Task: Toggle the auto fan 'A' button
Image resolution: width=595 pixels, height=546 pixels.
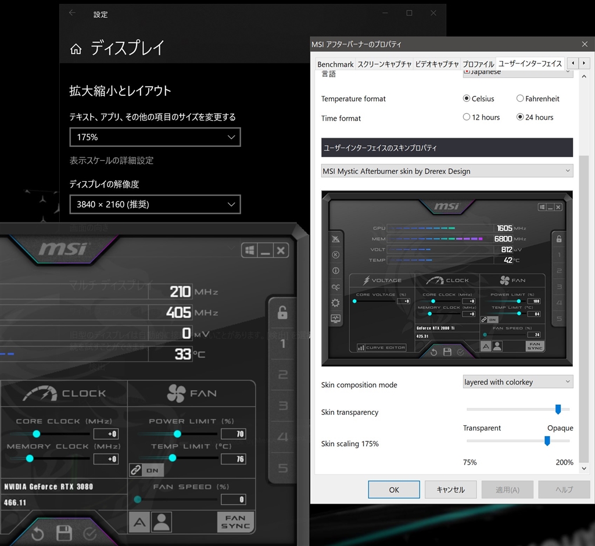Action: [139, 522]
